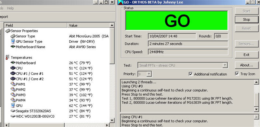Select the Temperatures tree row label
This screenshot has height=127, width=260.
(21, 58)
